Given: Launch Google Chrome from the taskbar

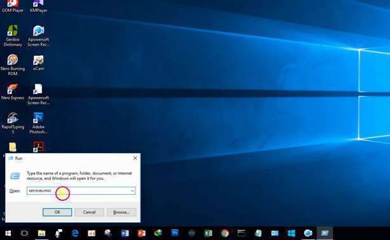Looking at the screenshot, I should [225, 233].
